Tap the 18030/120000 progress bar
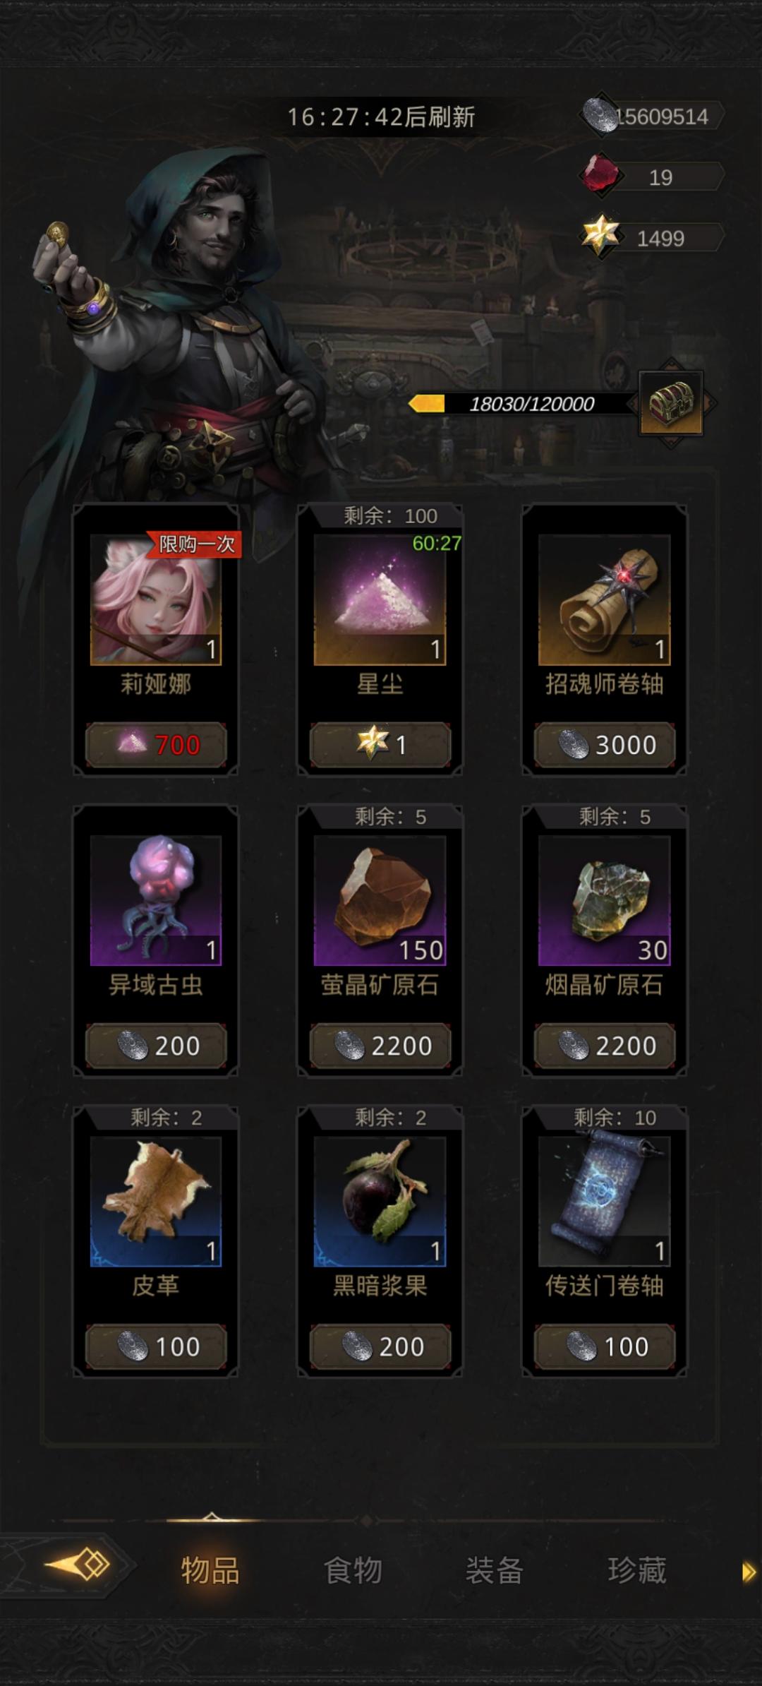This screenshot has height=1686, width=762. click(x=522, y=404)
